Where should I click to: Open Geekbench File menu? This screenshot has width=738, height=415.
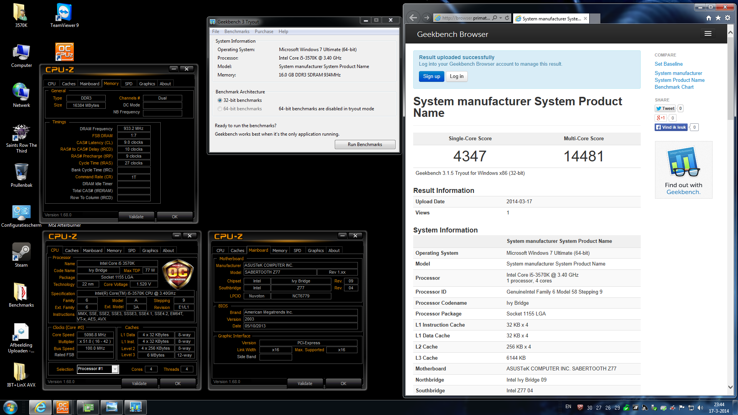point(216,32)
